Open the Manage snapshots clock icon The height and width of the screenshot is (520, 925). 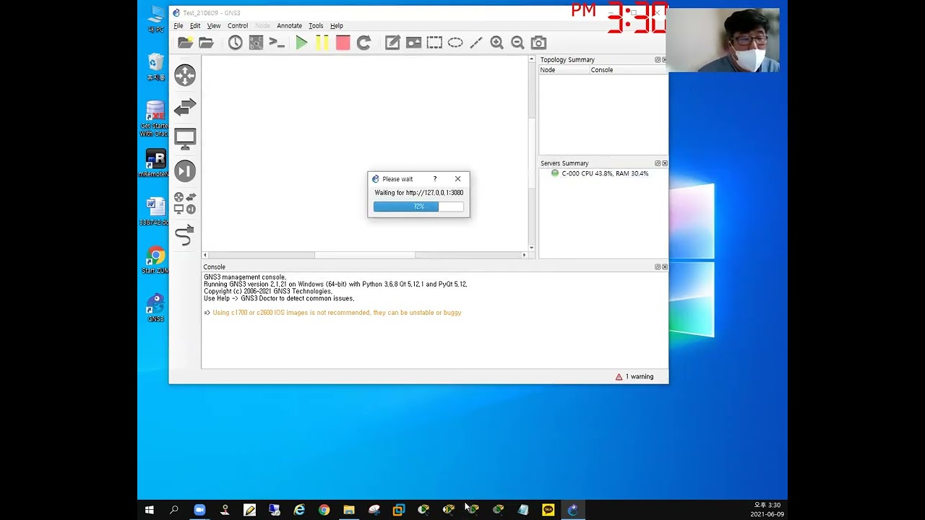coord(236,43)
